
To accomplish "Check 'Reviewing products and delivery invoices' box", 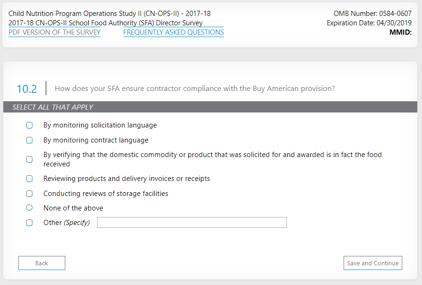I will [30, 179].
